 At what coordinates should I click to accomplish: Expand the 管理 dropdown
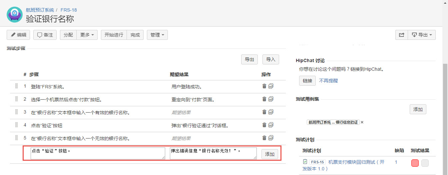(x=157, y=35)
